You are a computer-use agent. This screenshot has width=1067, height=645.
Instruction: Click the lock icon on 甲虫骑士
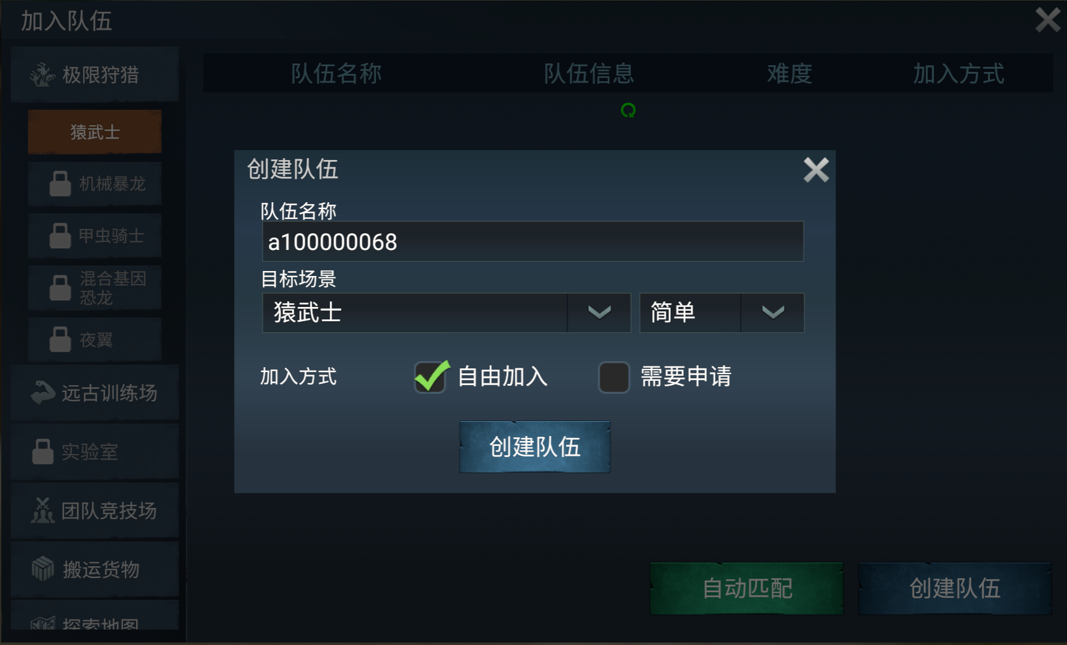[60, 236]
